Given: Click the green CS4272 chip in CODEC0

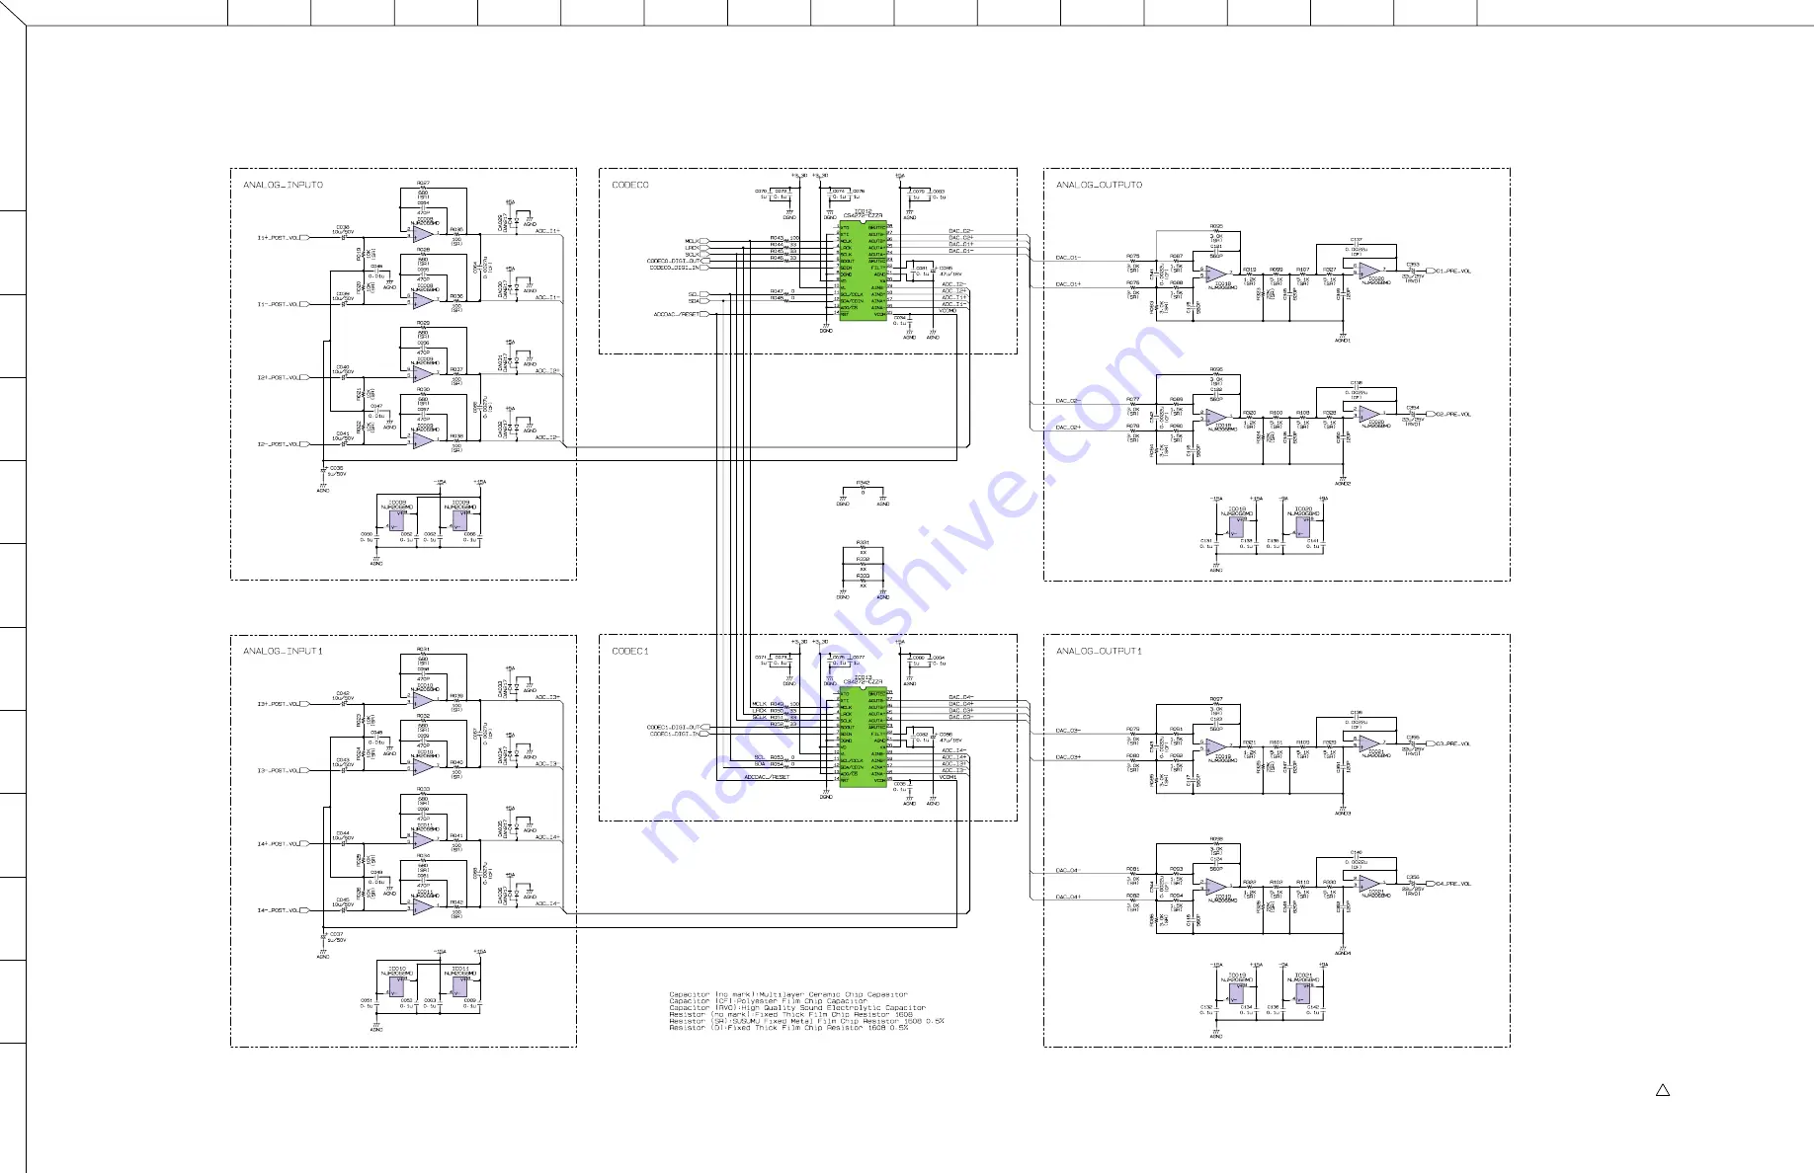Looking at the screenshot, I should click(x=863, y=270).
